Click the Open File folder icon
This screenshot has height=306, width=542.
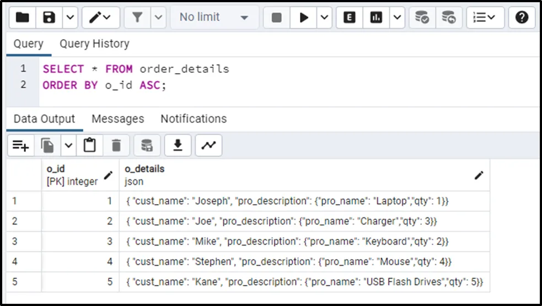point(23,18)
